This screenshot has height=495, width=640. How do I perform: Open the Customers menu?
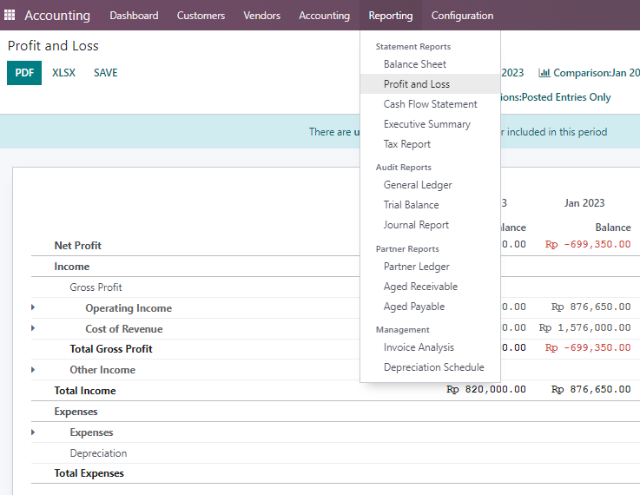click(201, 16)
